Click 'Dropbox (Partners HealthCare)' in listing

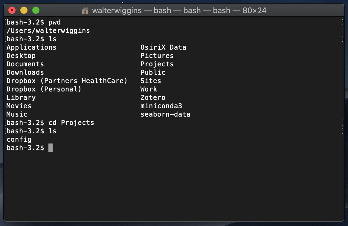click(67, 81)
